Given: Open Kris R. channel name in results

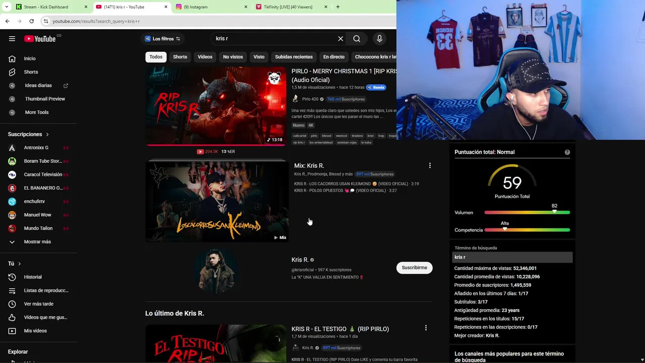Looking at the screenshot, I should point(300,260).
